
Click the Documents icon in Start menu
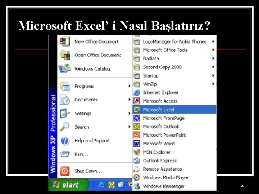[65, 100]
